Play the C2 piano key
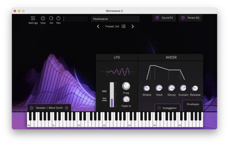The width and height of the screenshot is (229, 145). coord(79,124)
